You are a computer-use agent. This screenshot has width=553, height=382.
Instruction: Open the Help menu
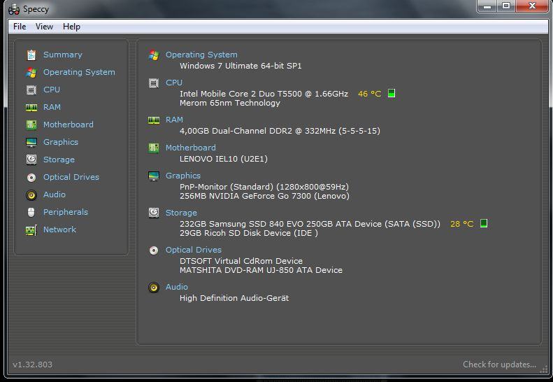click(71, 27)
